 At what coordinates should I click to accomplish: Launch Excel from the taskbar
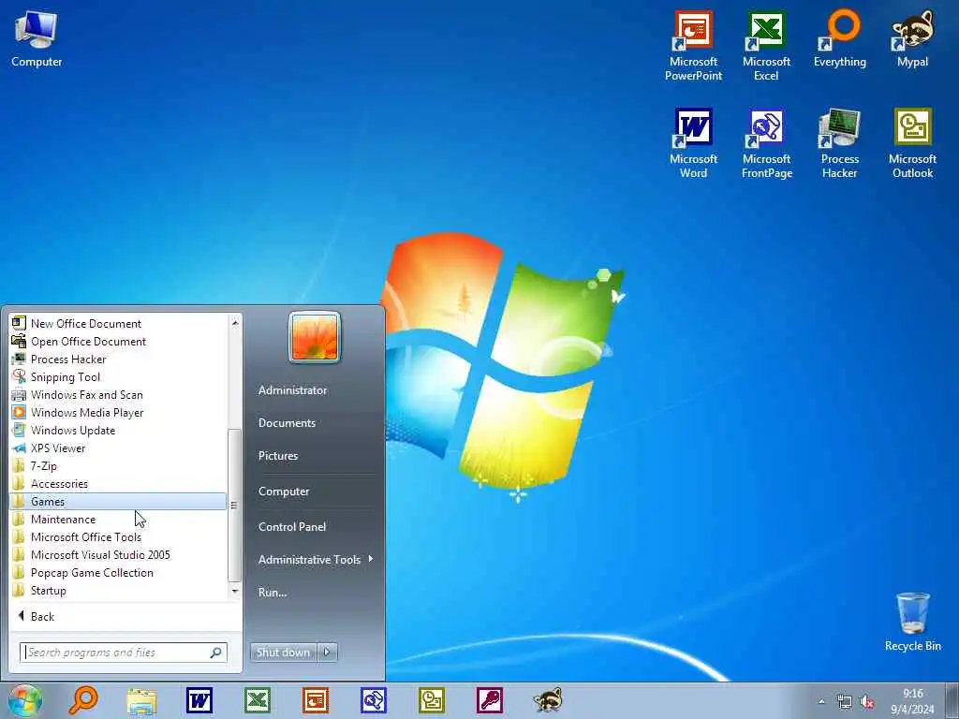[x=258, y=700]
